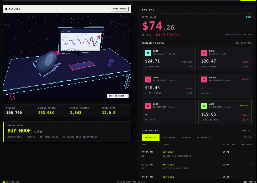This screenshot has width=257, height=183.
Task: Click the MEMORY CHANGED 2,343 stat
Action: pos(83,111)
